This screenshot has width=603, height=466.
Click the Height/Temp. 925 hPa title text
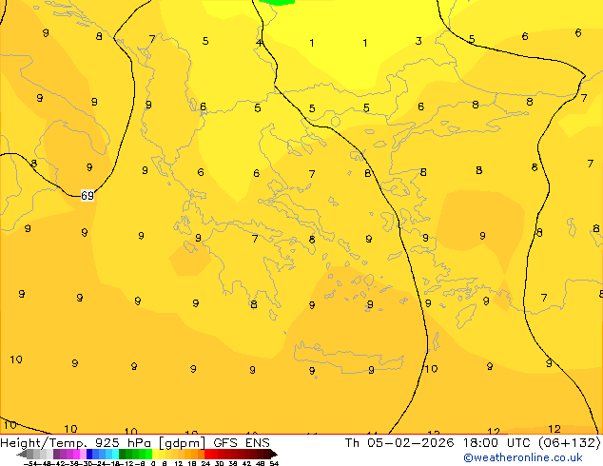click(76, 442)
